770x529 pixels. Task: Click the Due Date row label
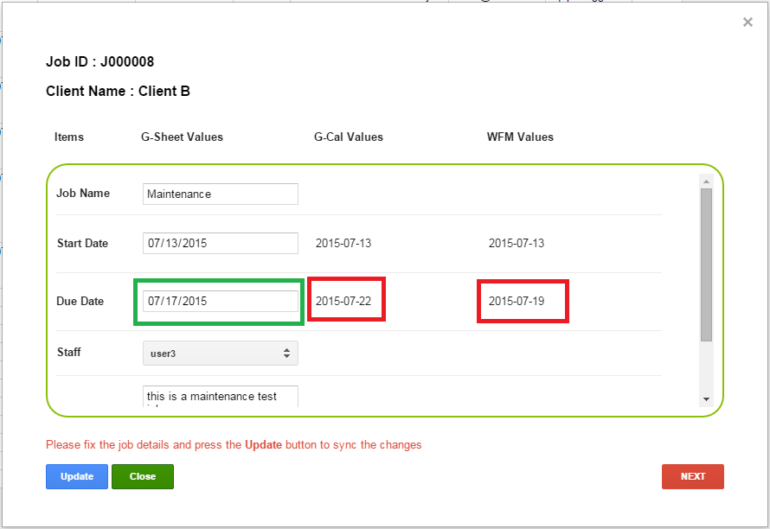pos(80,302)
